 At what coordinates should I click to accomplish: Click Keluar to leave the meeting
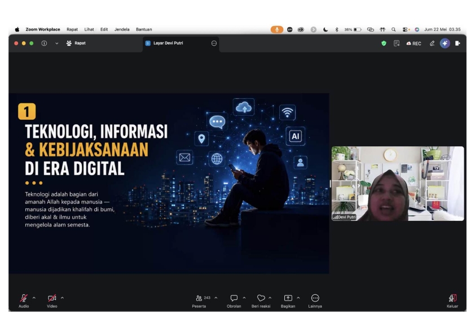452,301
